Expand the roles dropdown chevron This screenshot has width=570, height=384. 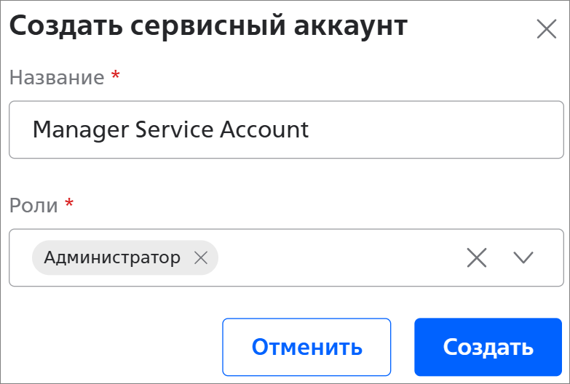(x=523, y=257)
